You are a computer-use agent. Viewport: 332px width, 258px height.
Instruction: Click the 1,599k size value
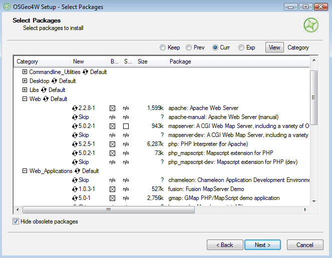[155, 108]
